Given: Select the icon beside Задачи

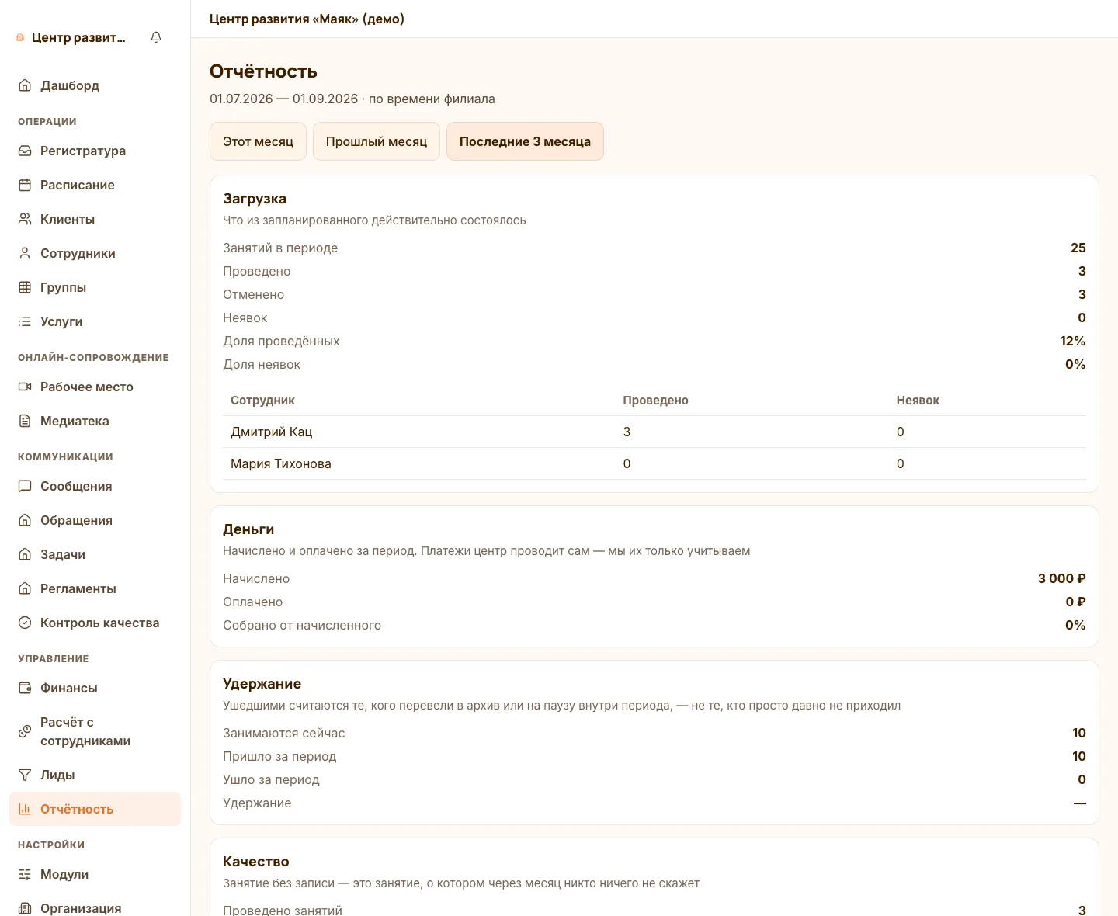Looking at the screenshot, I should (25, 554).
